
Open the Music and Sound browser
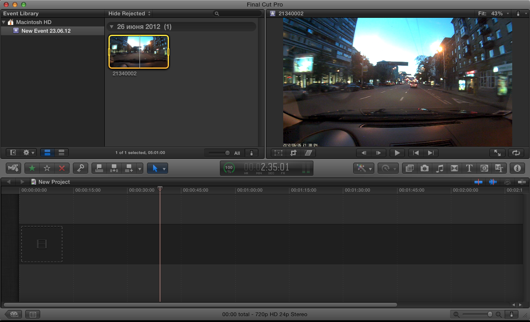(440, 168)
